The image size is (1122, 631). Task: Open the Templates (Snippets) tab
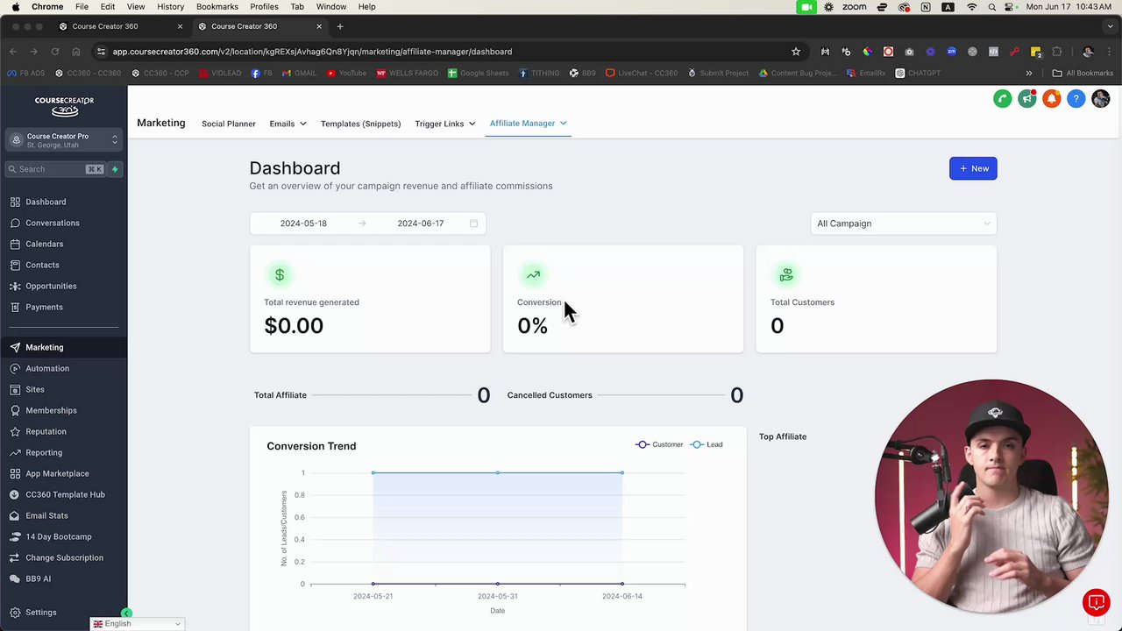point(360,124)
